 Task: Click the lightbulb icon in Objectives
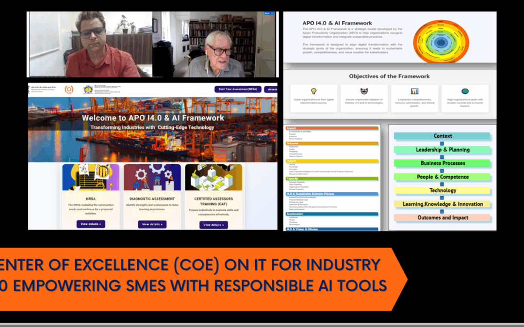(x=313, y=91)
